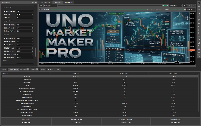Select the Net profit row

(x=100, y=76)
